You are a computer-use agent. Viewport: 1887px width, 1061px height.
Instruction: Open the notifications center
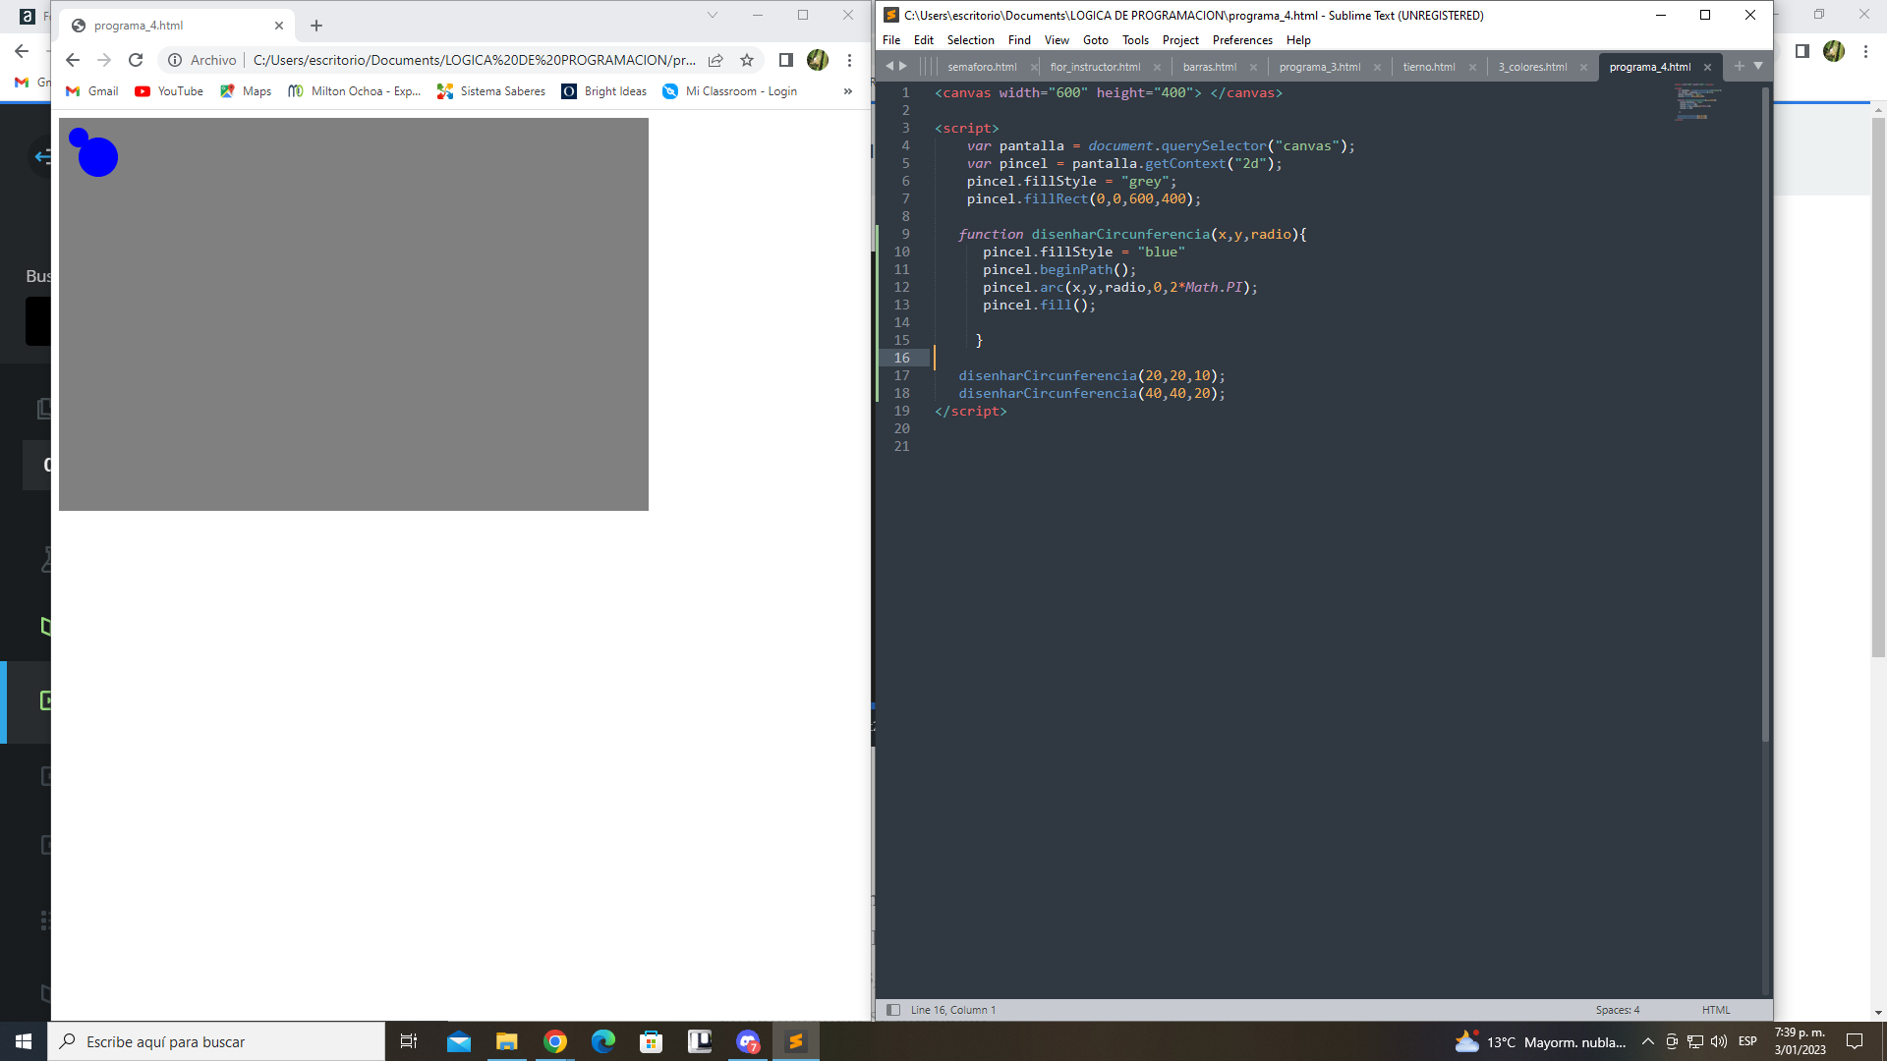click(1855, 1041)
